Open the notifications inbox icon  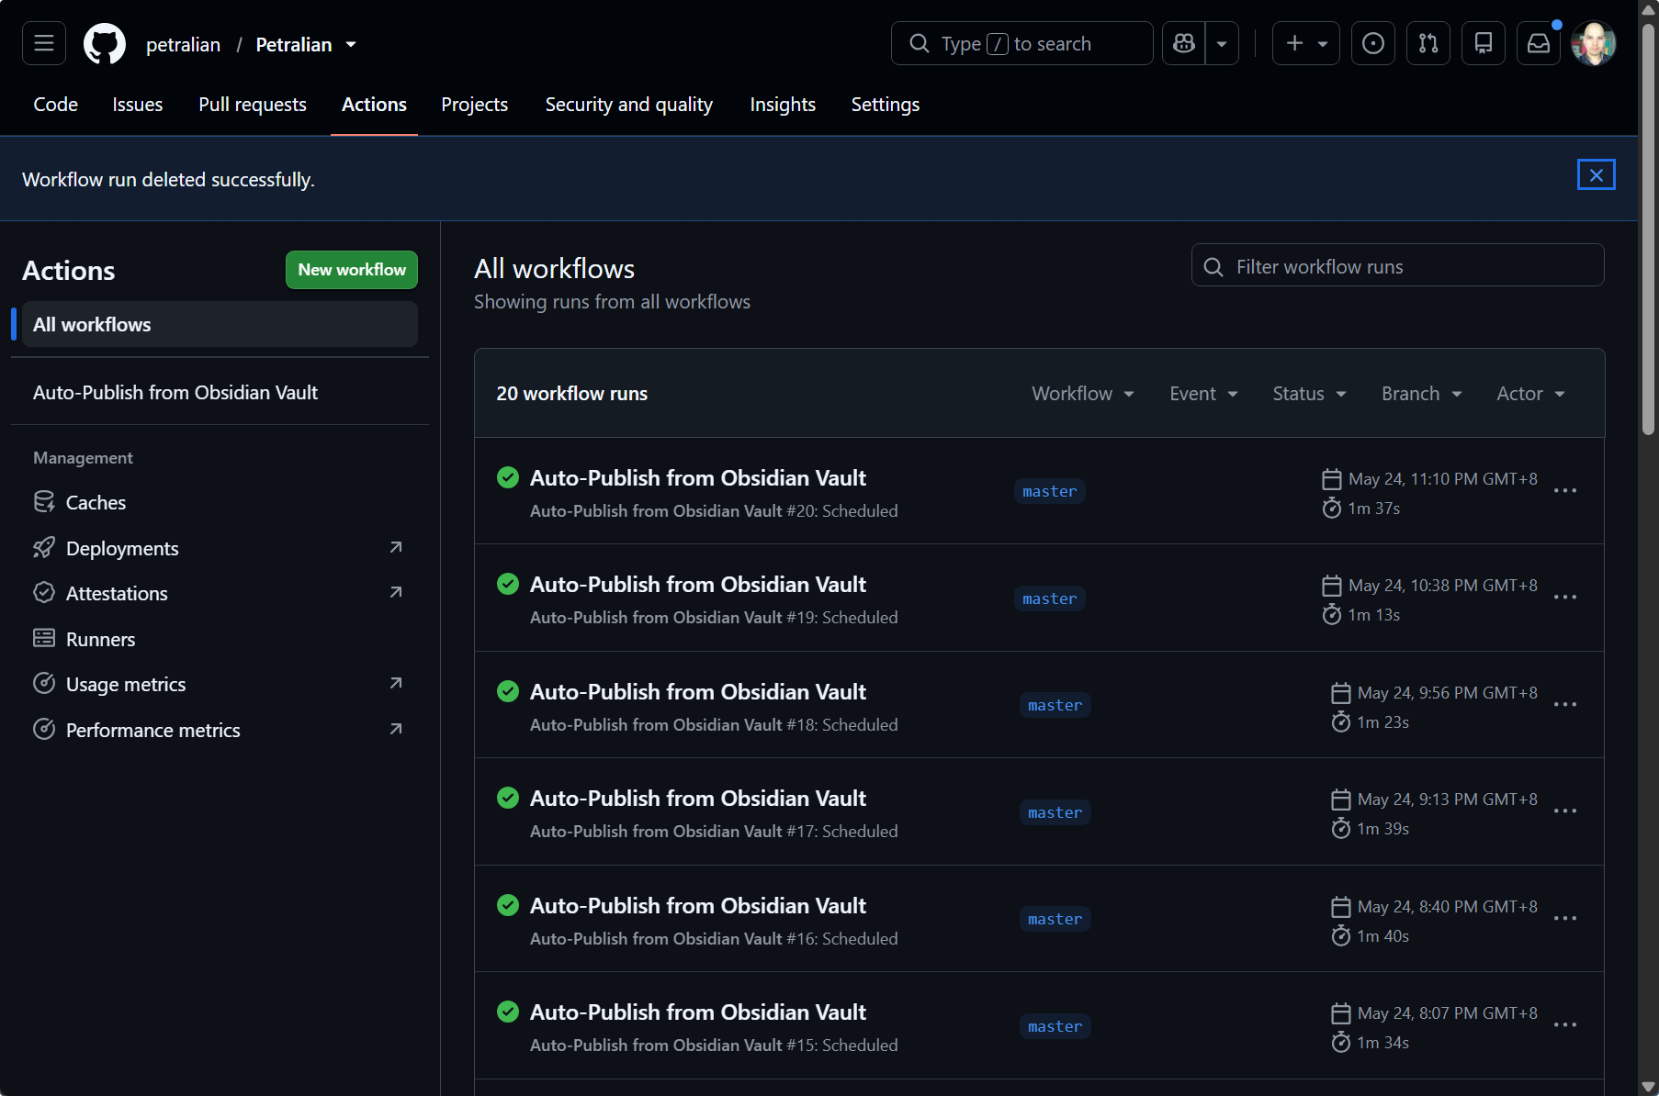coord(1539,43)
